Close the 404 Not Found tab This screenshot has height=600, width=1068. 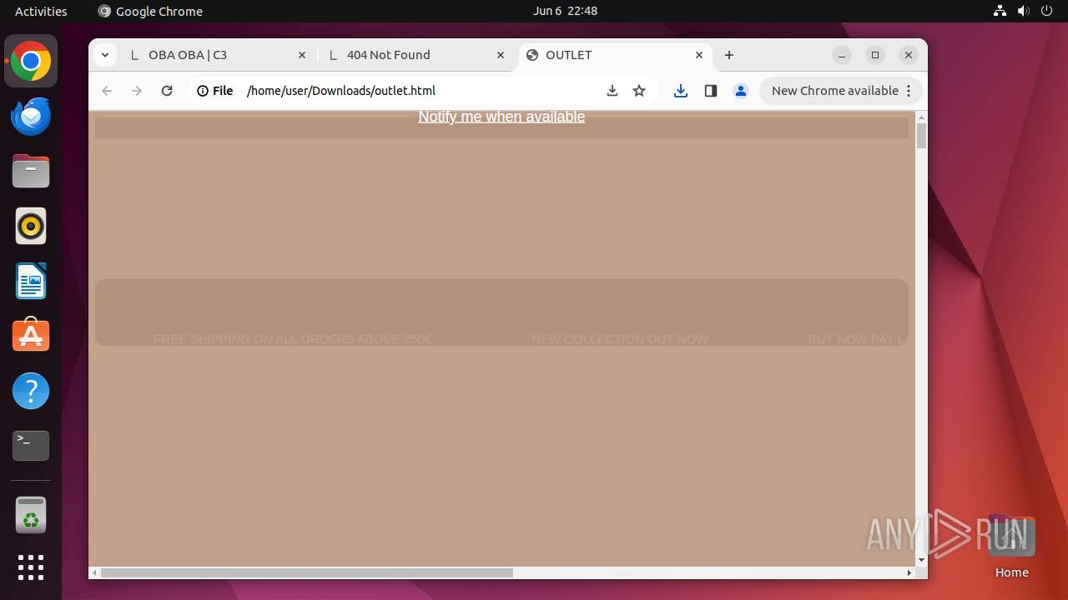point(501,55)
